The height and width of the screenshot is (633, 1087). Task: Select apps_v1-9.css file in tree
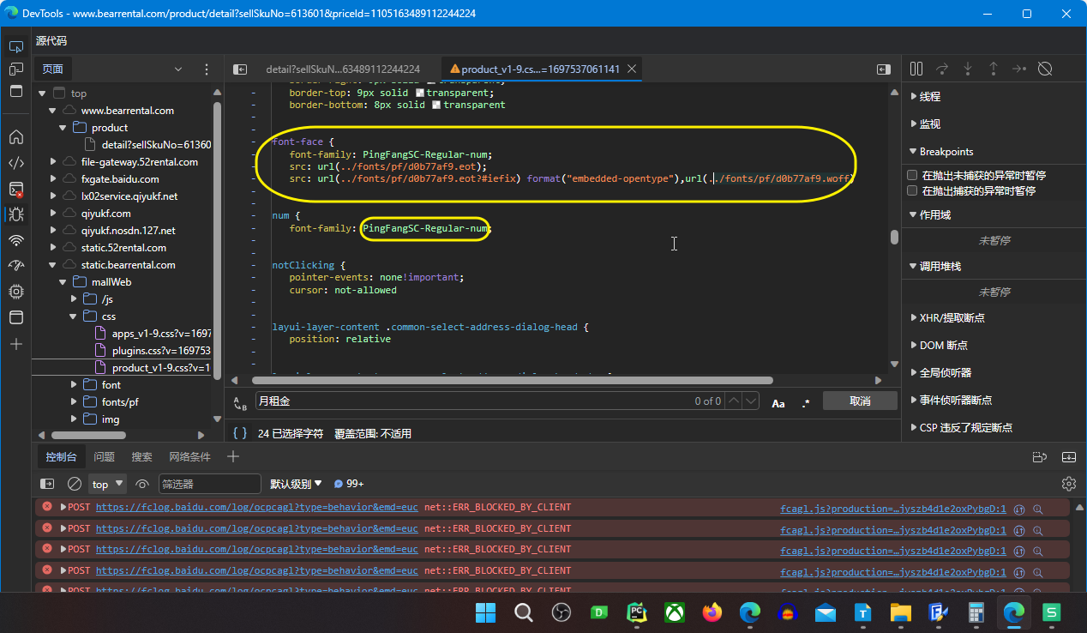pyautogui.click(x=161, y=334)
